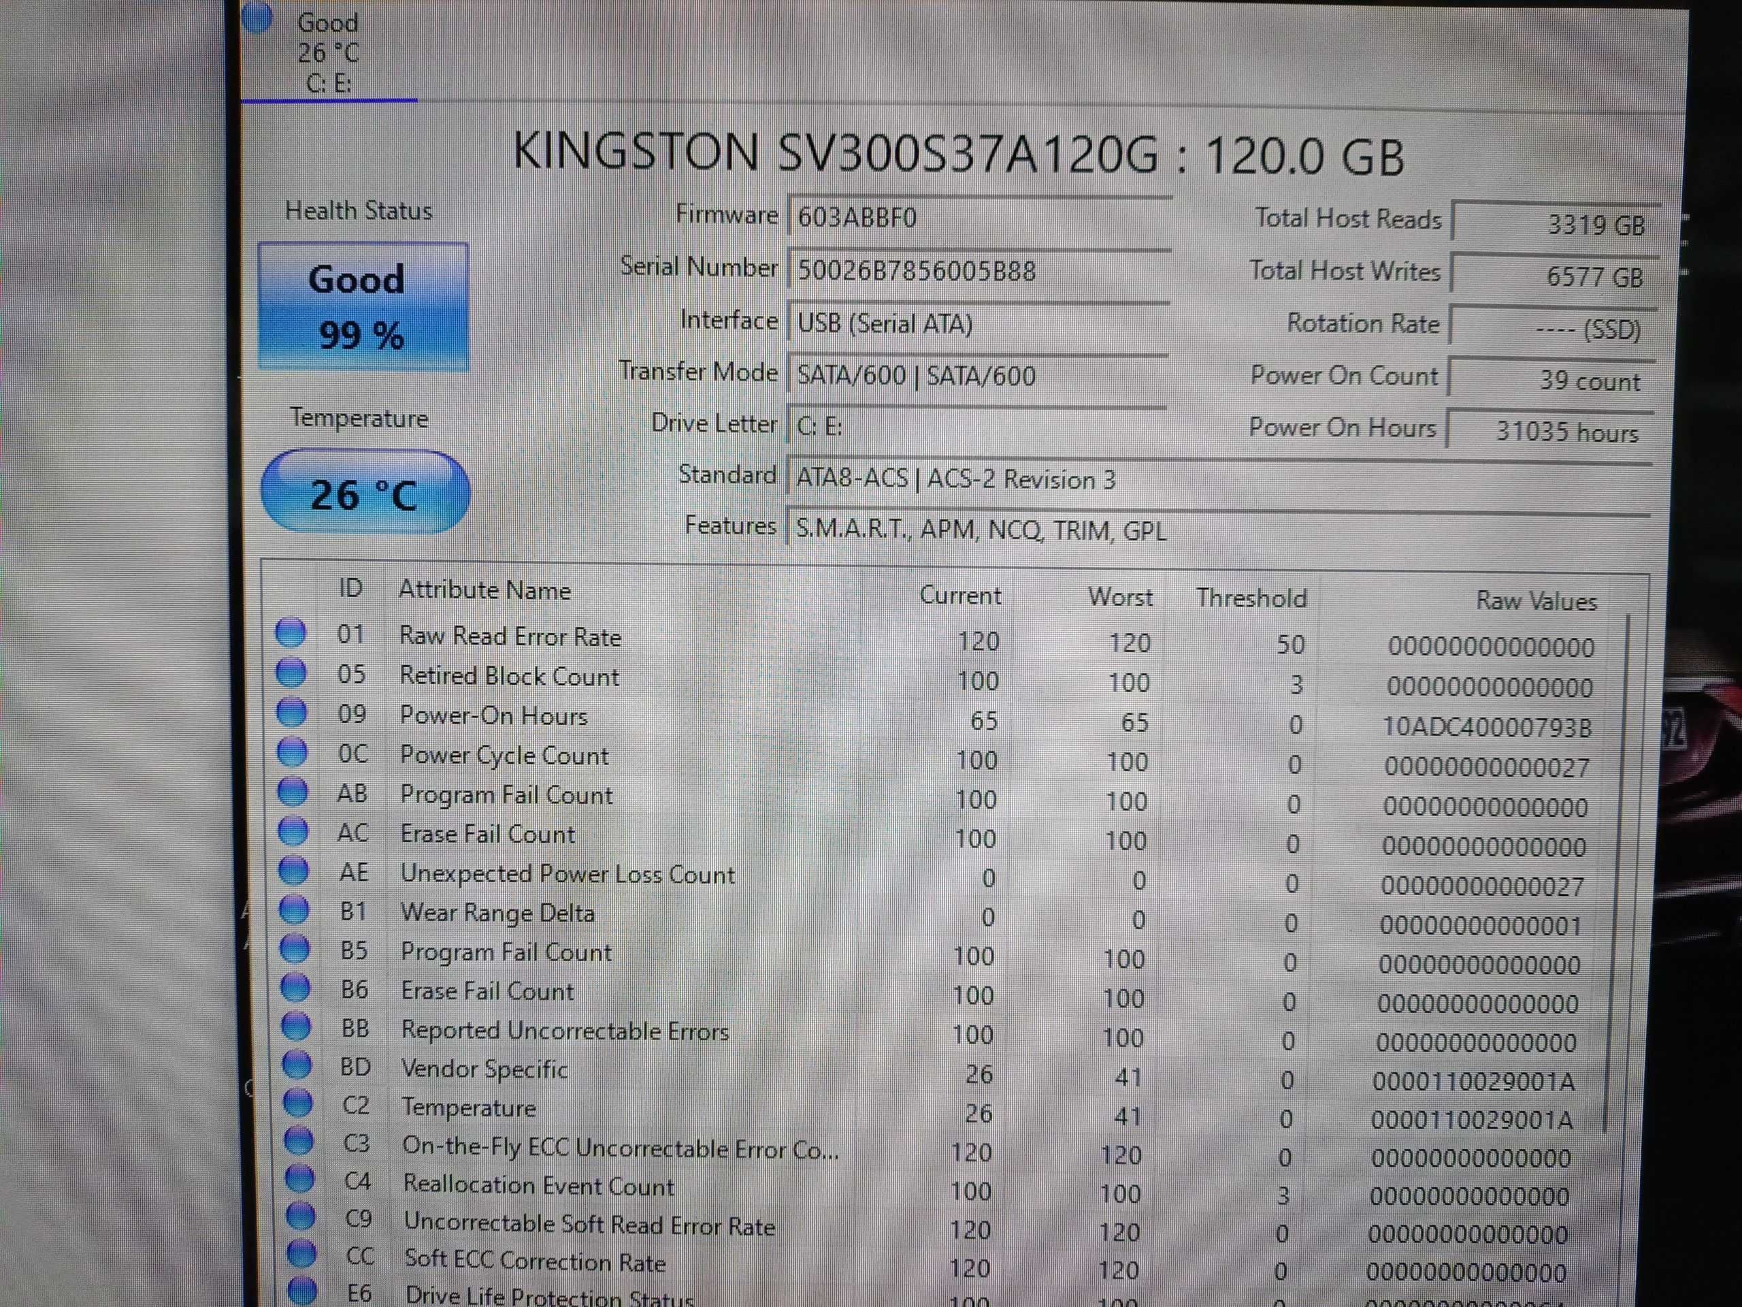Select the Temperature attribute row name
The width and height of the screenshot is (1742, 1307).
pyautogui.click(x=470, y=1108)
